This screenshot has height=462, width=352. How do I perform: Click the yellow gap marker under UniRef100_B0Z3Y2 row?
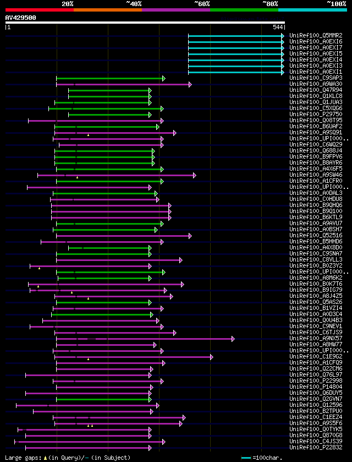point(39,268)
